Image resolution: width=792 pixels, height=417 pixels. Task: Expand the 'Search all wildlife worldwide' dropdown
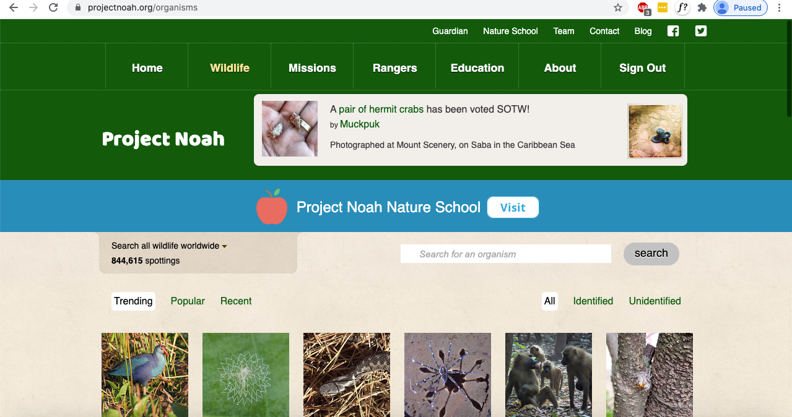point(169,246)
